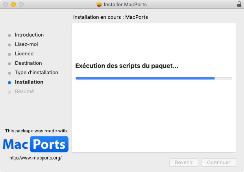Click the faded bullet beside Résumé
This screenshot has width=244, height=172.
pos(9,92)
